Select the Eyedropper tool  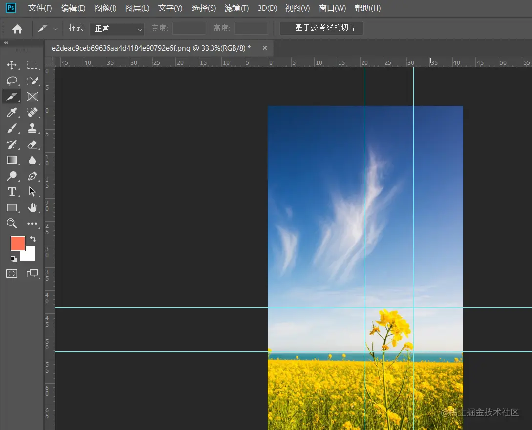pos(12,112)
